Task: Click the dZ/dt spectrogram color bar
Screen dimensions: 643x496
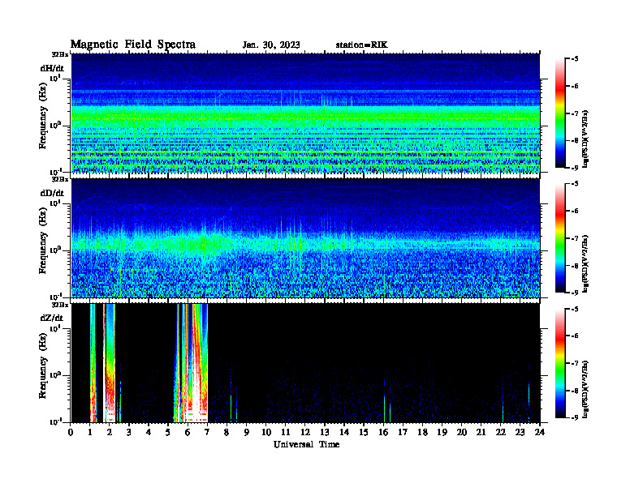Action: pyautogui.click(x=560, y=363)
